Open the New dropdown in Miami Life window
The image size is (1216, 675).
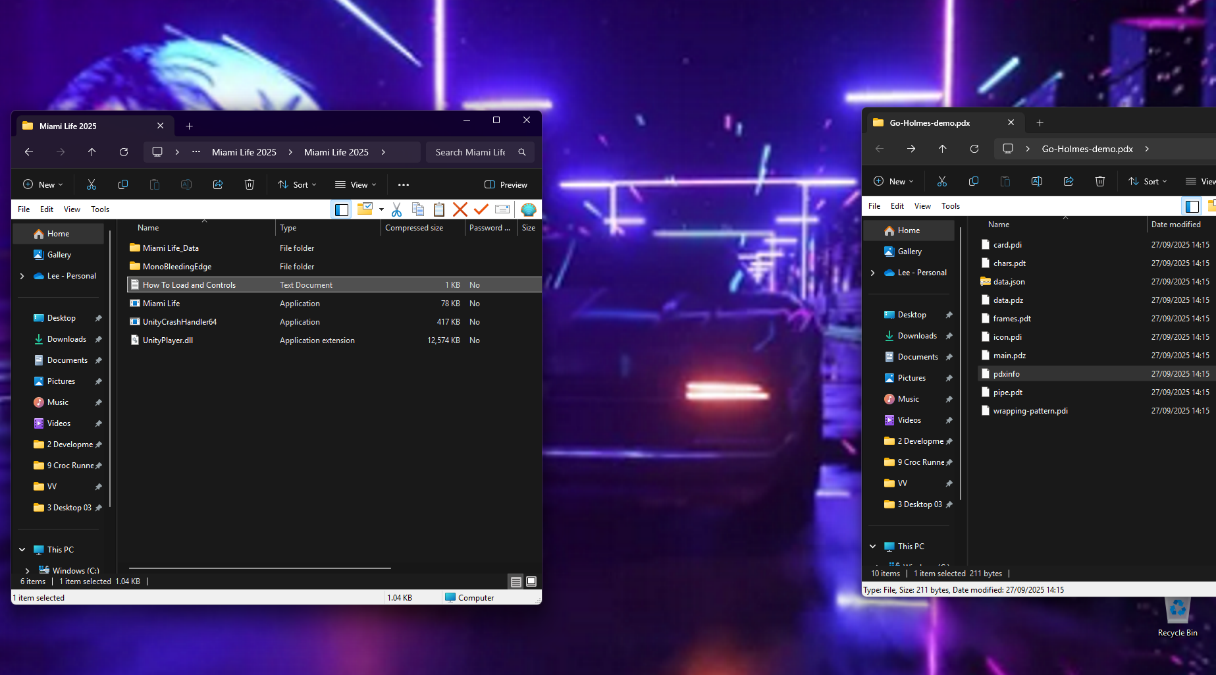[x=43, y=184]
